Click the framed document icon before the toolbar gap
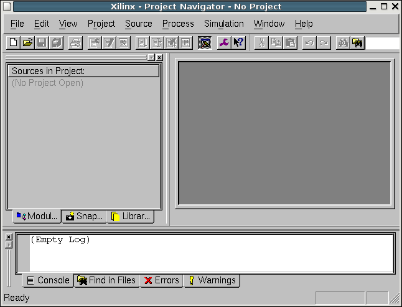The height and width of the screenshot is (307, 402). coord(123,42)
